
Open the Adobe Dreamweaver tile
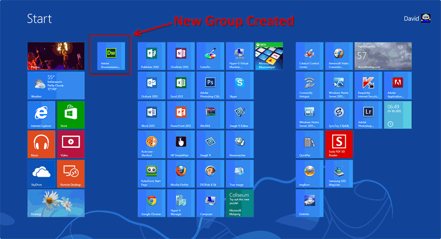tap(111, 56)
